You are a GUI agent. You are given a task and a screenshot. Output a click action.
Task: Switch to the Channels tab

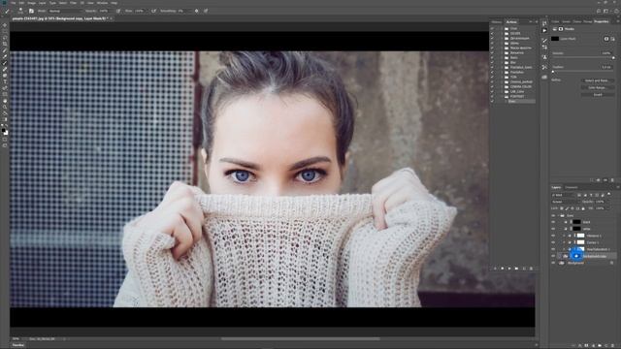(x=572, y=187)
